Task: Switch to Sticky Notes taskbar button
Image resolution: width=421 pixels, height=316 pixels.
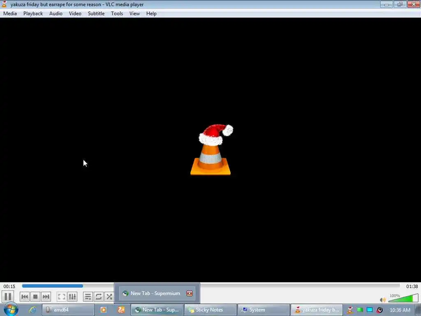Action: (x=210, y=310)
